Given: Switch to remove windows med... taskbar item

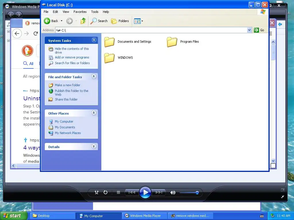Looking at the screenshot, I should point(190,216).
